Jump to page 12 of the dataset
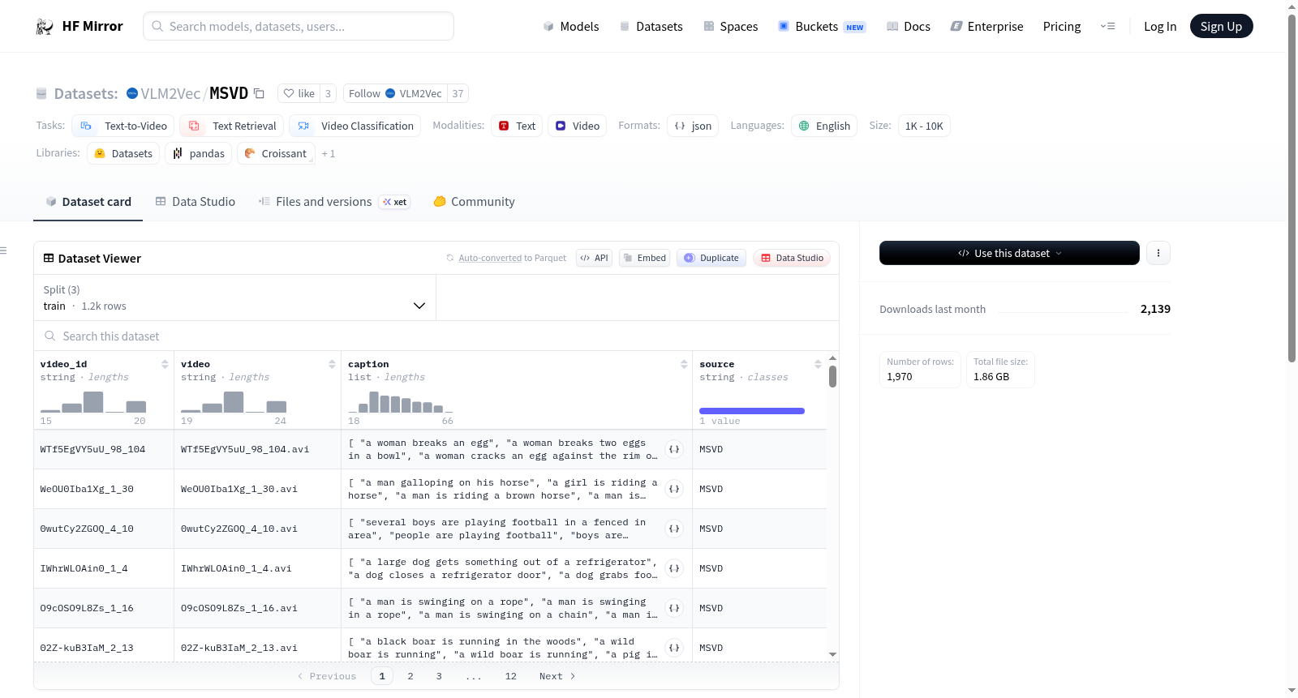The height and width of the screenshot is (698, 1298). coord(511,676)
